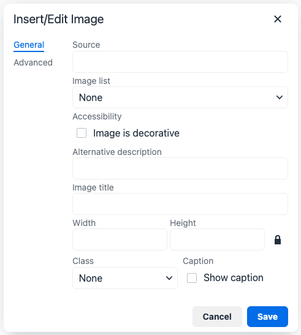Screen dimensions: 301x335
Task: Select the Width input box
Action: pos(120,239)
